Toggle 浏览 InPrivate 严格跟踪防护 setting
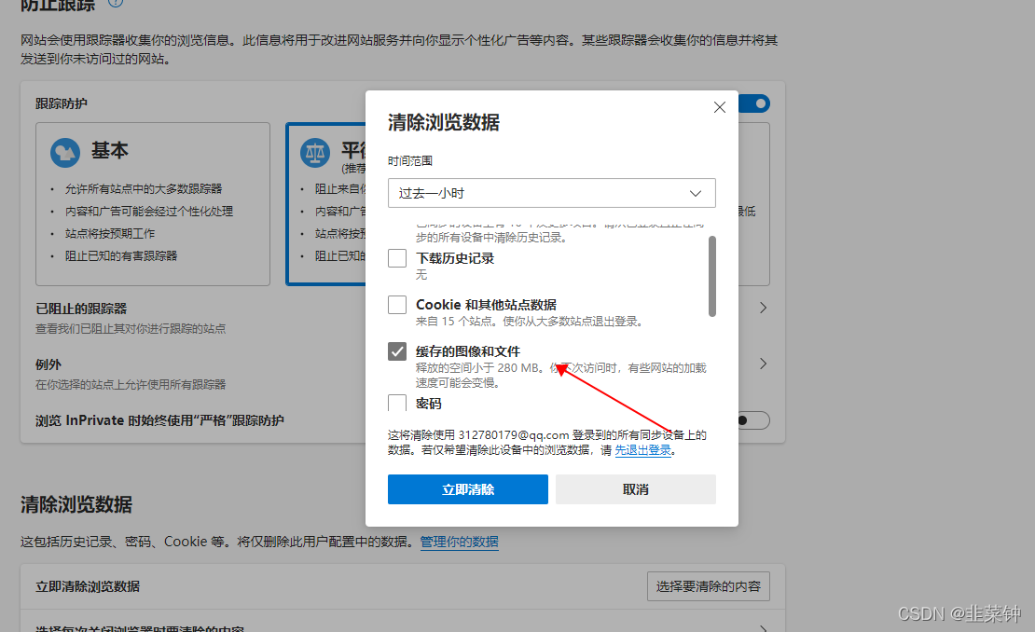Viewport: 1035px width, 632px height. (752, 420)
